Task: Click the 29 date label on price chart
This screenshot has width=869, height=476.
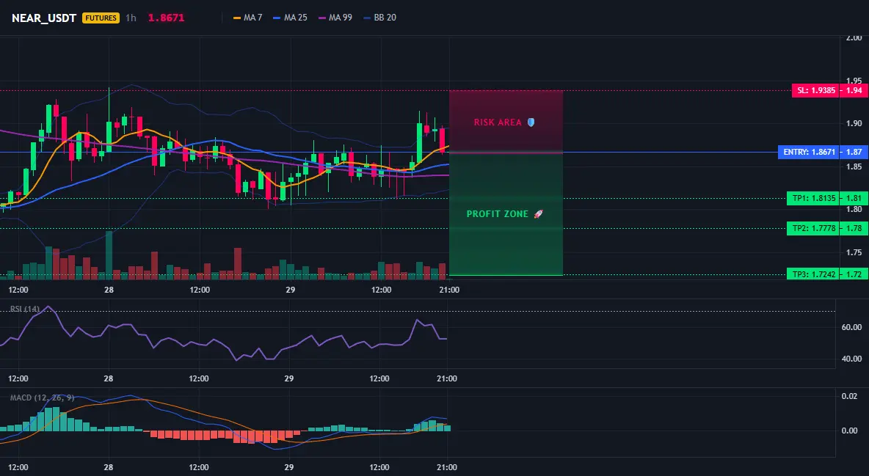Action: point(290,290)
